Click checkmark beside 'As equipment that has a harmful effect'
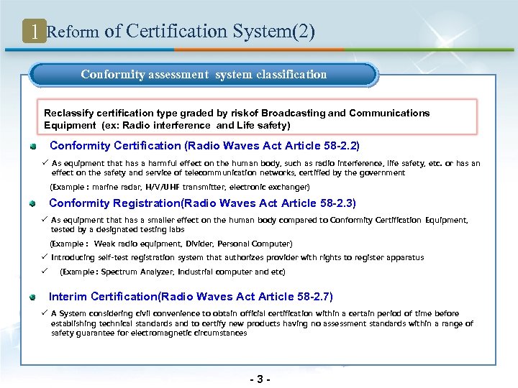 pos(45,162)
